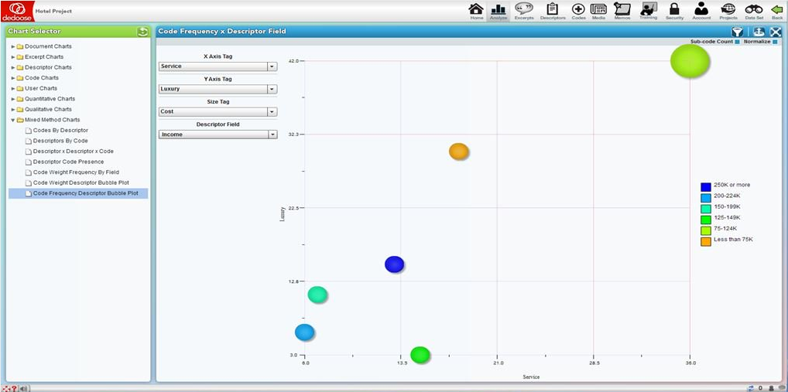Click the large lime green bubble
The width and height of the screenshot is (788, 392).
point(690,61)
